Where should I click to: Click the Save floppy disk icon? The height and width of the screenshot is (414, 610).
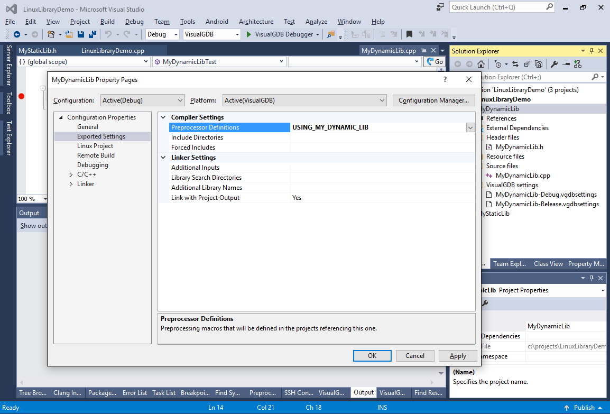(x=81, y=34)
